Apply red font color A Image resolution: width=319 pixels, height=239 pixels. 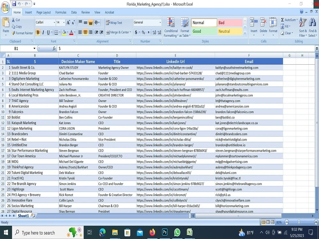tap(71, 32)
